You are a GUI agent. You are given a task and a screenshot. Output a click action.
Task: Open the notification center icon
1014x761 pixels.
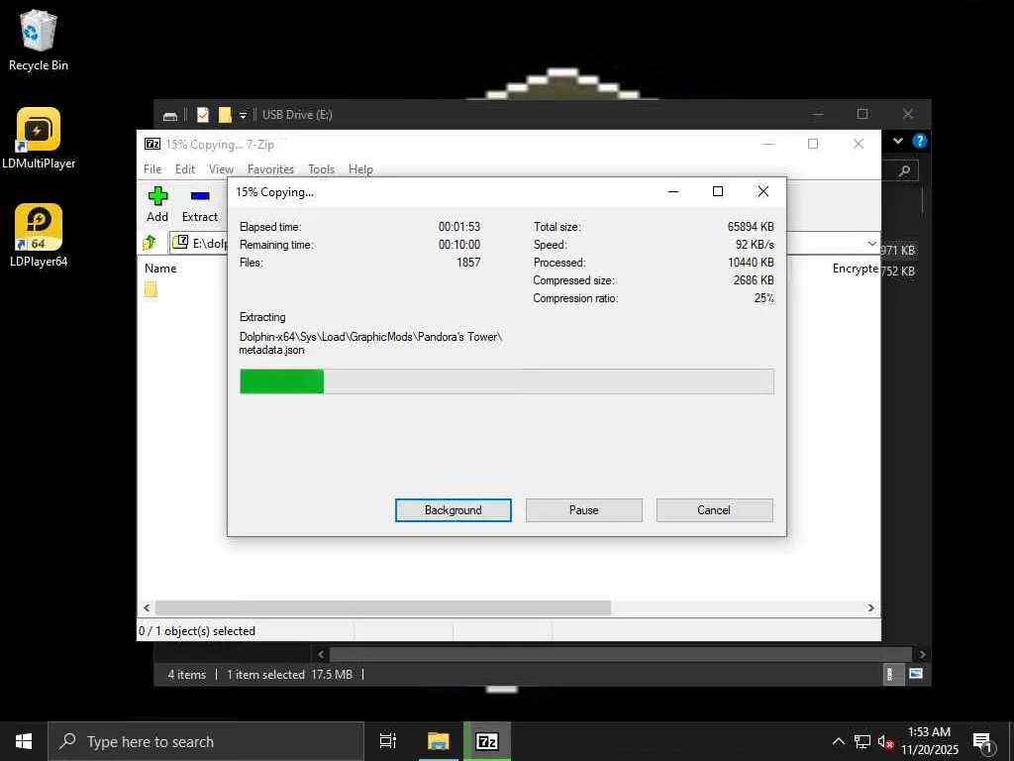[983, 742]
